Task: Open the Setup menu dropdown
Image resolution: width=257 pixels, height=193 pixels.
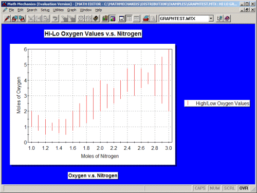Action: (x=45, y=10)
